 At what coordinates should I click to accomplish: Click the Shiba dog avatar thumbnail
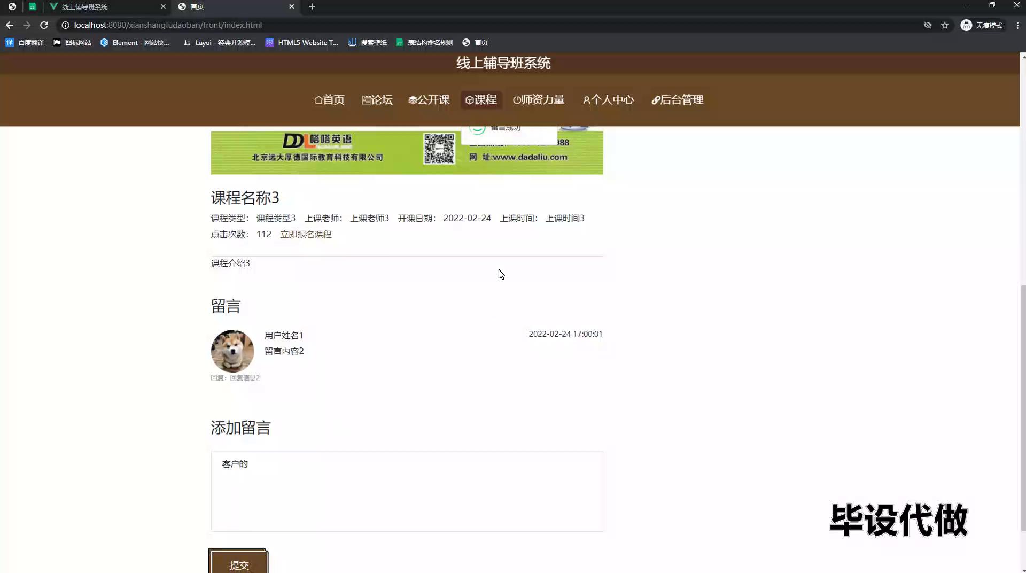(x=232, y=351)
